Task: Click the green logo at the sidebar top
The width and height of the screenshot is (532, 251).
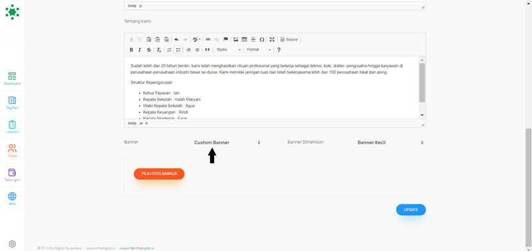Action: [12, 12]
